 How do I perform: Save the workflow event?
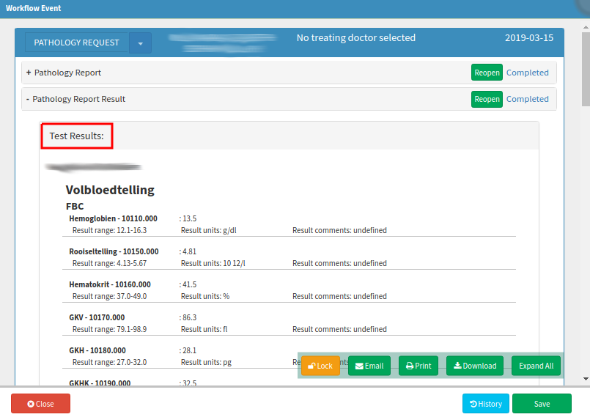click(x=542, y=404)
